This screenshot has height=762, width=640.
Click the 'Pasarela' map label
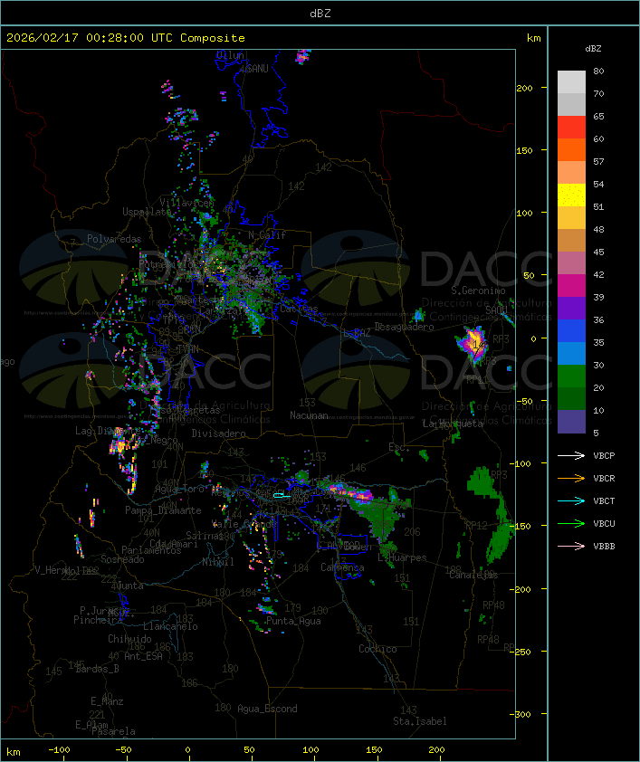113,731
